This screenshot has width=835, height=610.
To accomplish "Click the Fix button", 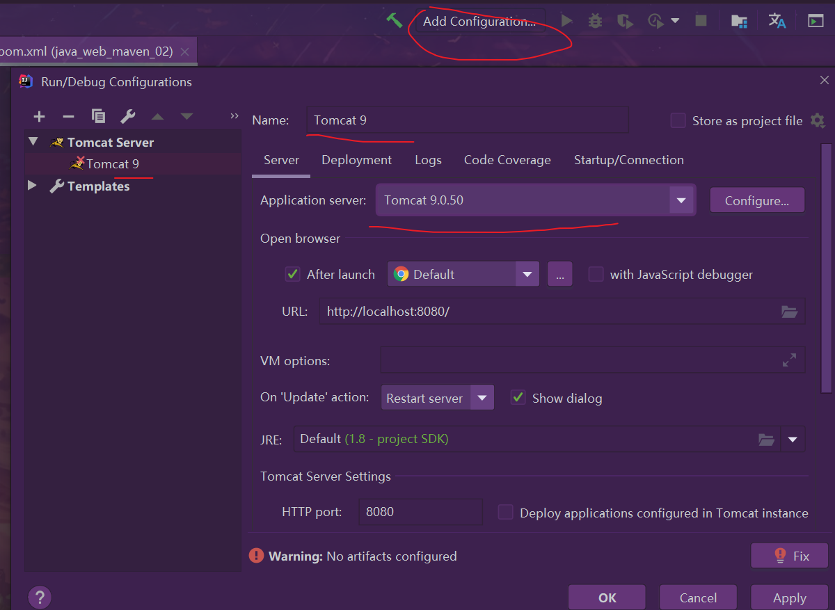I will (x=790, y=556).
